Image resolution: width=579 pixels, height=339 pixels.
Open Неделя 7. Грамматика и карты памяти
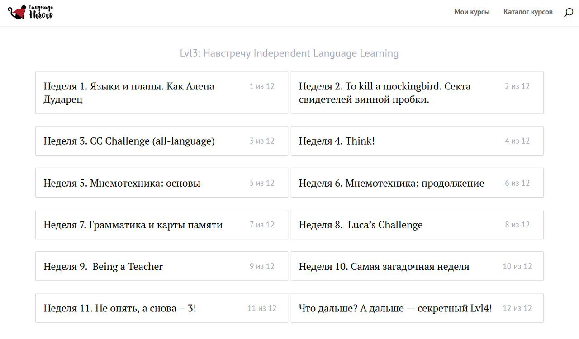pyautogui.click(x=161, y=225)
